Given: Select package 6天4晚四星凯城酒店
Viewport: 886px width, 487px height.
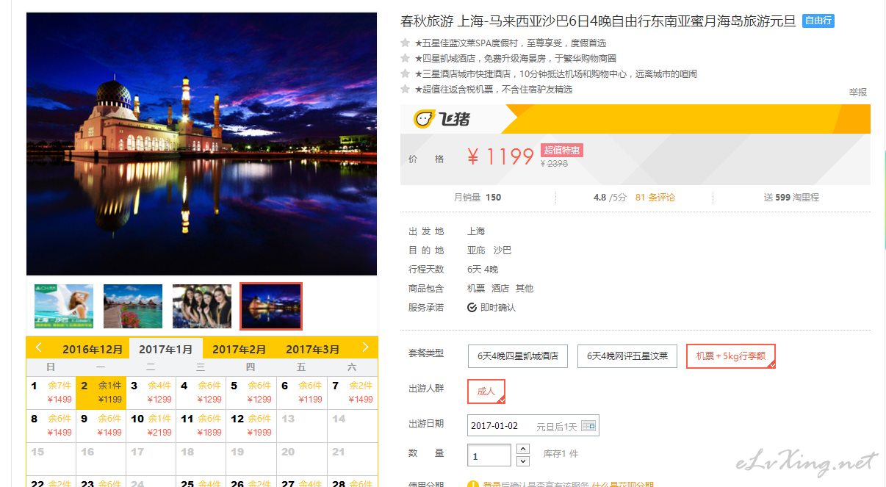Looking at the screenshot, I should tap(518, 356).
